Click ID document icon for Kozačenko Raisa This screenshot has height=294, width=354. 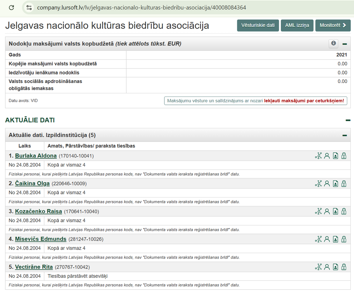335,211
